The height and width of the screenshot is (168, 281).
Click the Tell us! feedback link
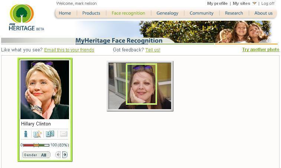153,50
